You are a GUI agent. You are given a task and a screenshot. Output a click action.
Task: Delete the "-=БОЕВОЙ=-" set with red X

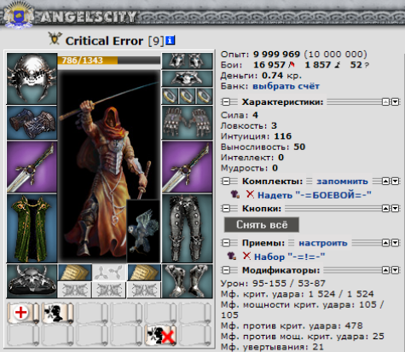click(250, 194)
